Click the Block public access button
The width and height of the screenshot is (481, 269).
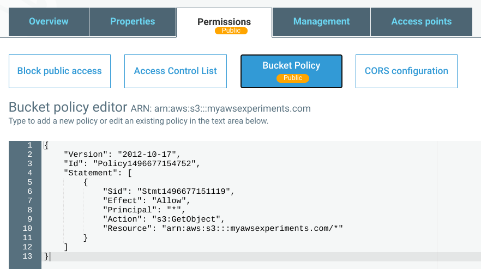pyautogui.click(x=59, y=71)
